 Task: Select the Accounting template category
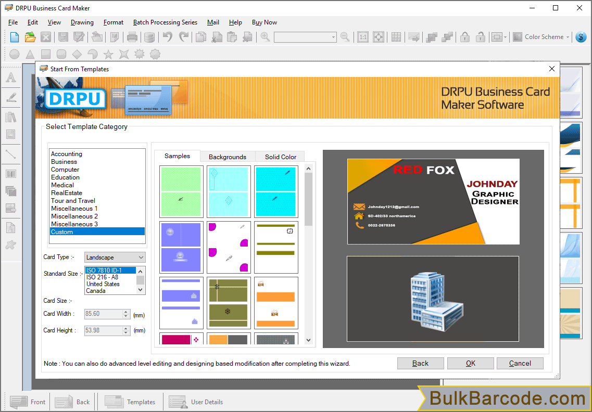pos(67,154)
